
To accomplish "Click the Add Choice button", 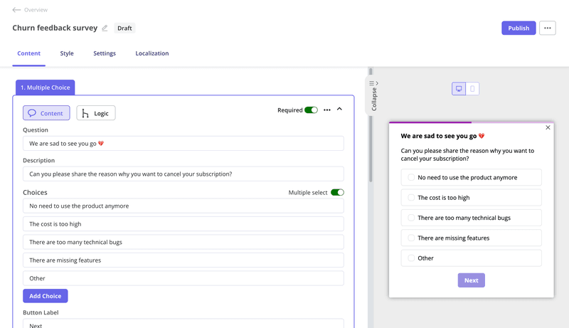I will point(46,296).
